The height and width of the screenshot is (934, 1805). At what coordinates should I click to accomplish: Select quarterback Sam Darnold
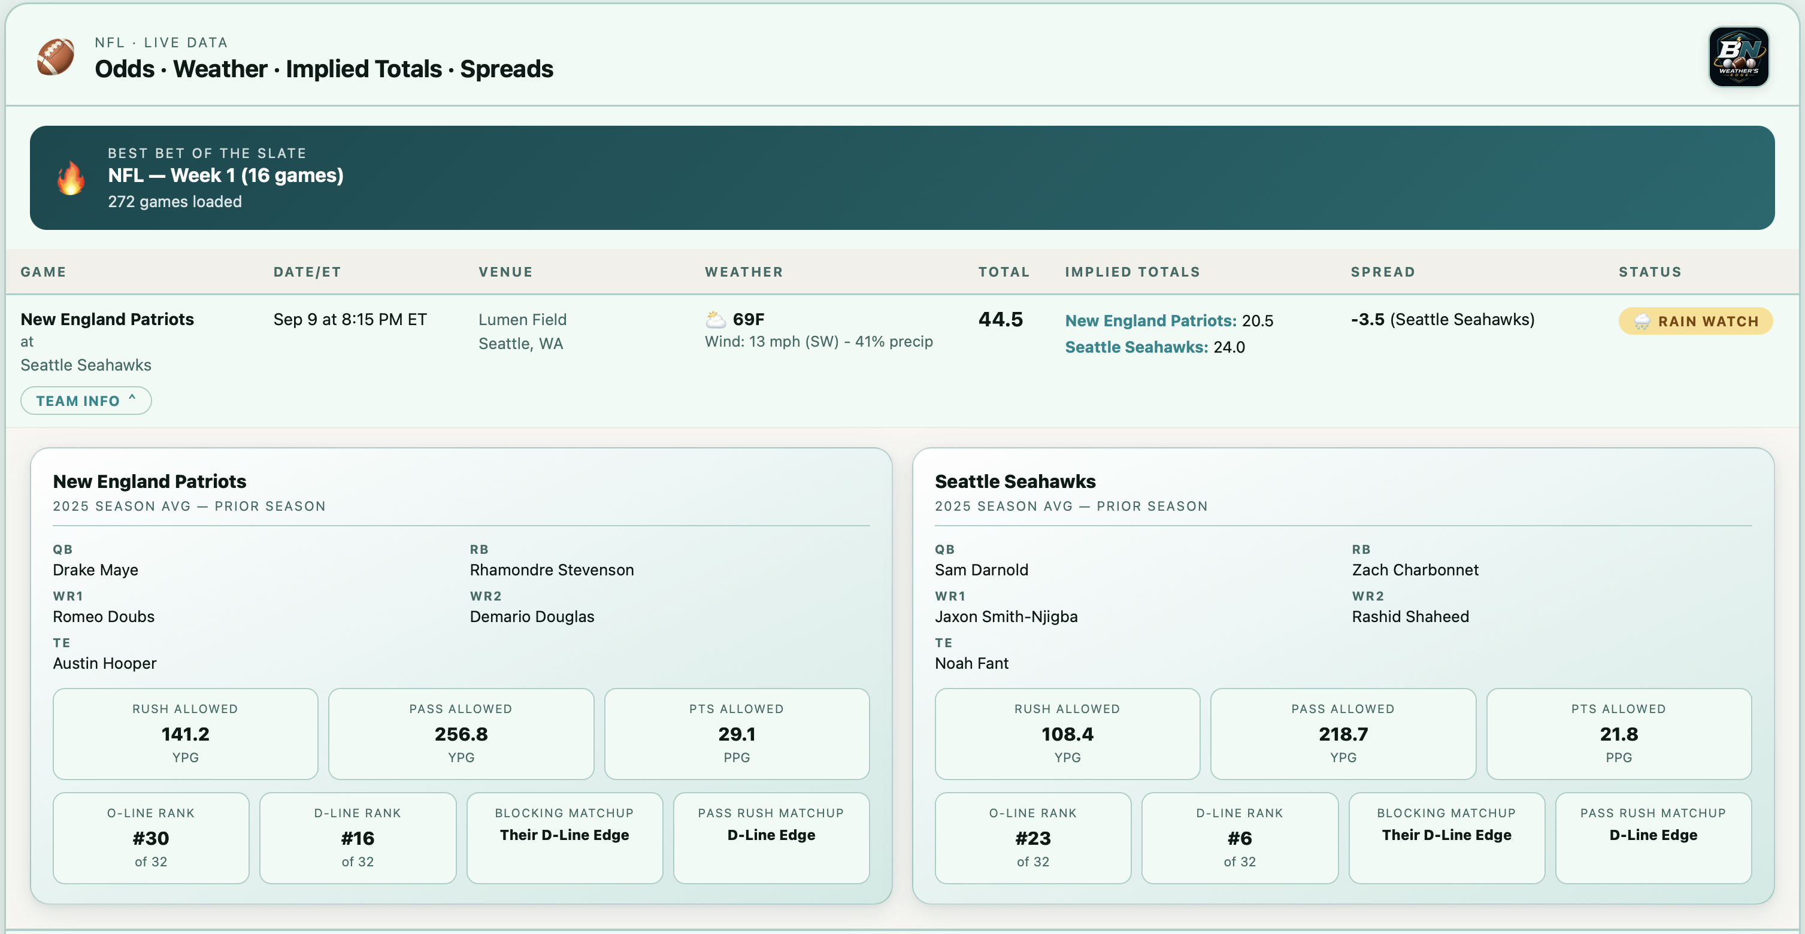click(981, 569)
